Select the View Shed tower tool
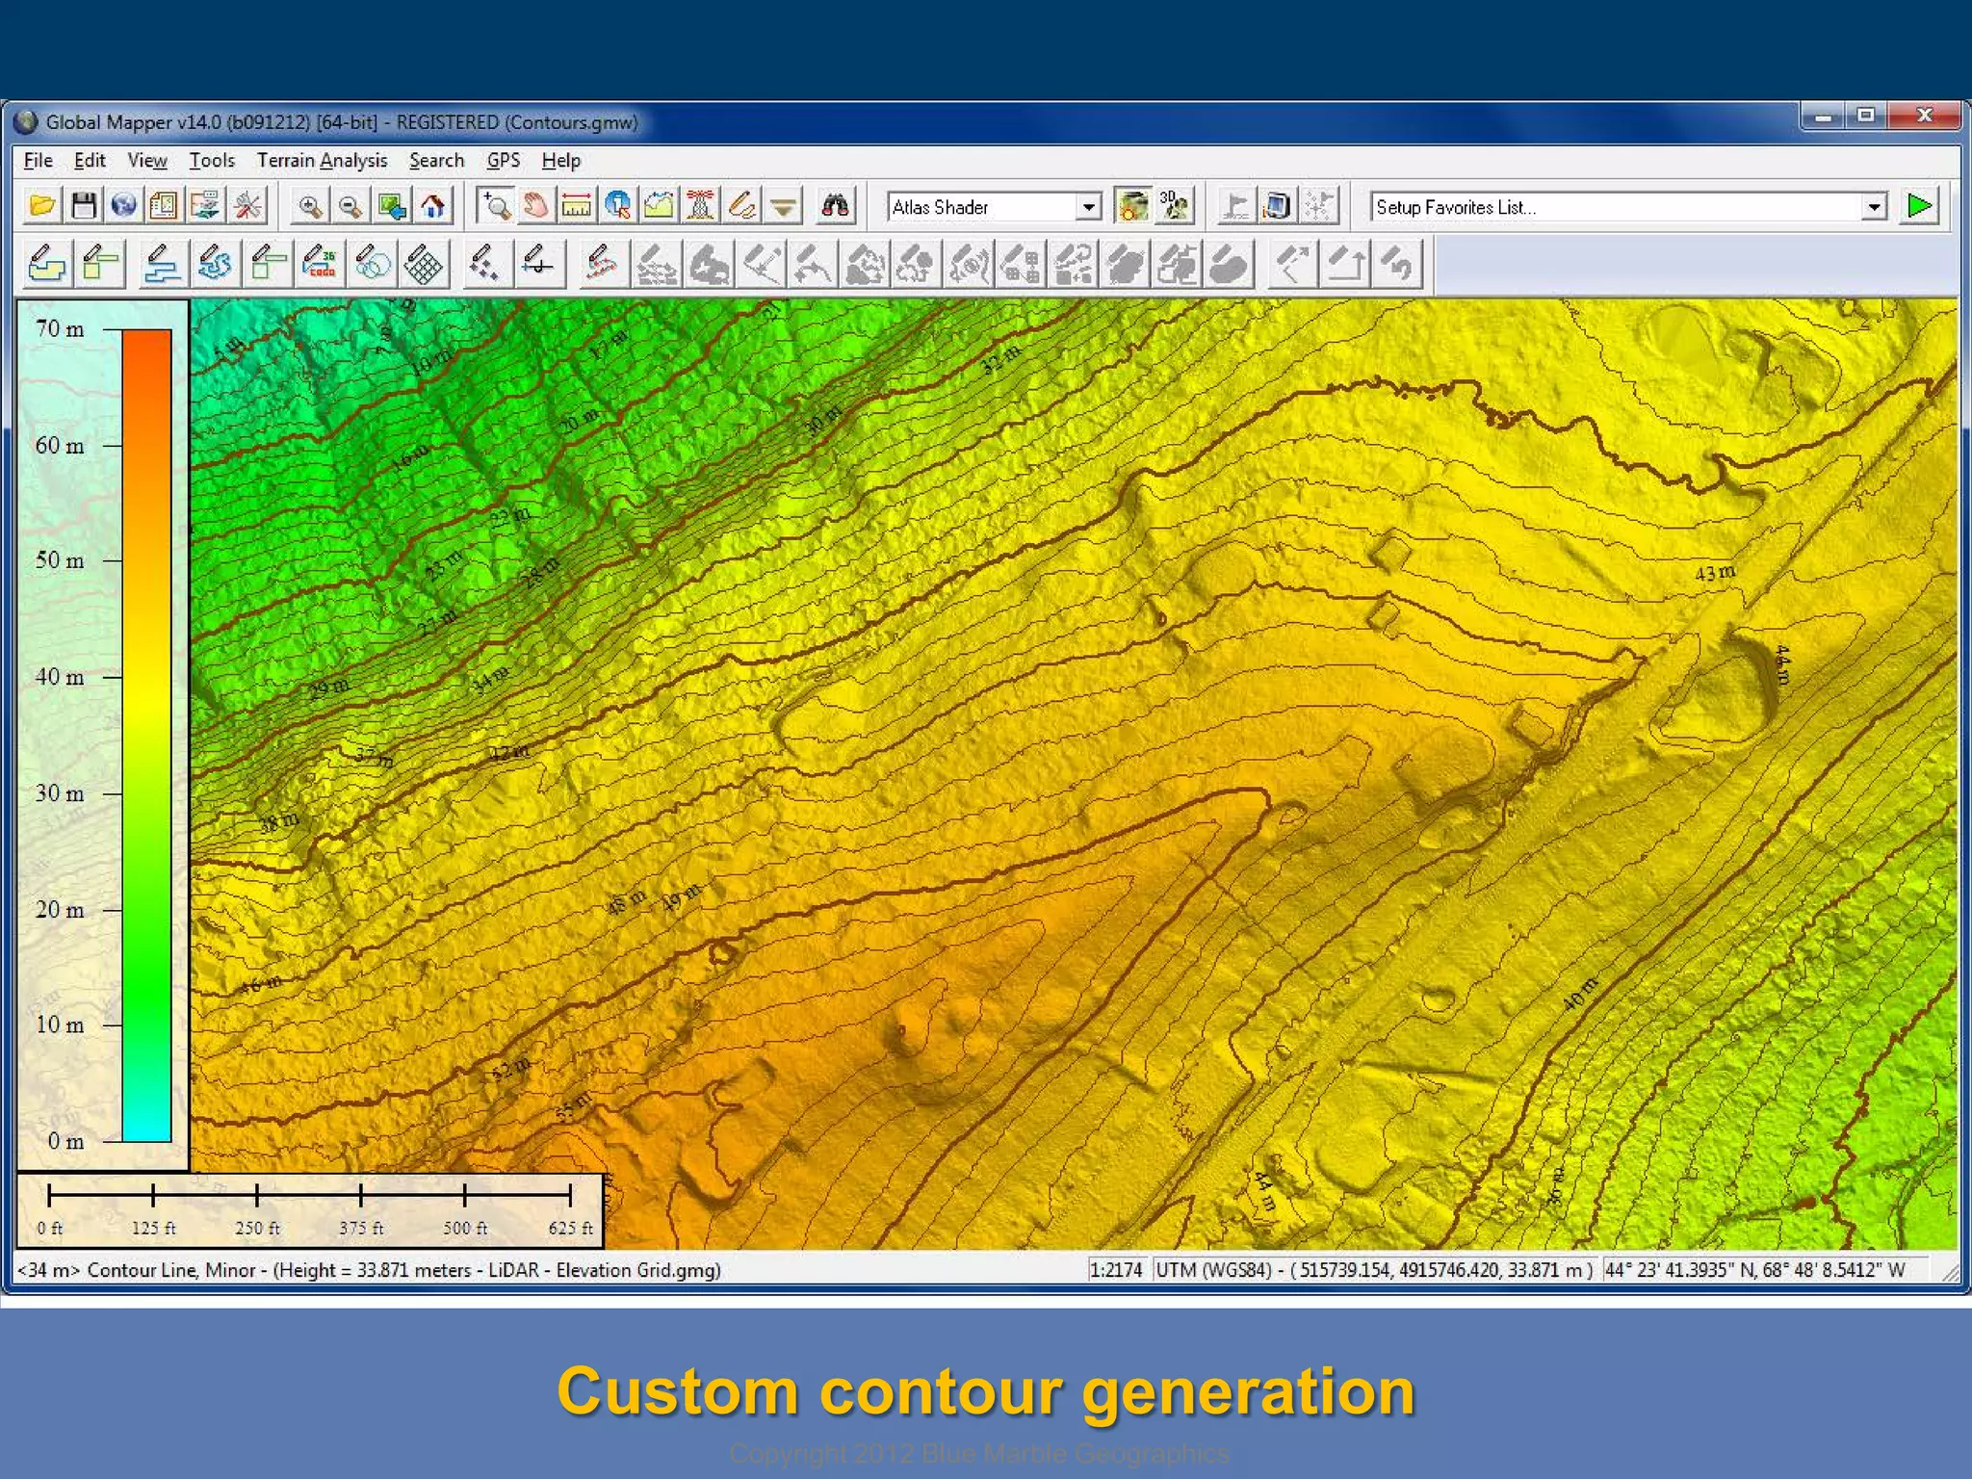 pos(701,206)
